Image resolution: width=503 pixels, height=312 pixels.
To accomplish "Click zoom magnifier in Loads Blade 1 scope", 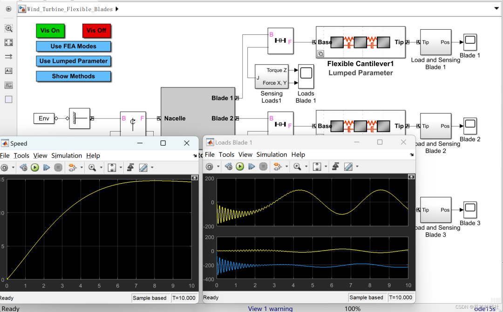I will (x=297, y=166).
